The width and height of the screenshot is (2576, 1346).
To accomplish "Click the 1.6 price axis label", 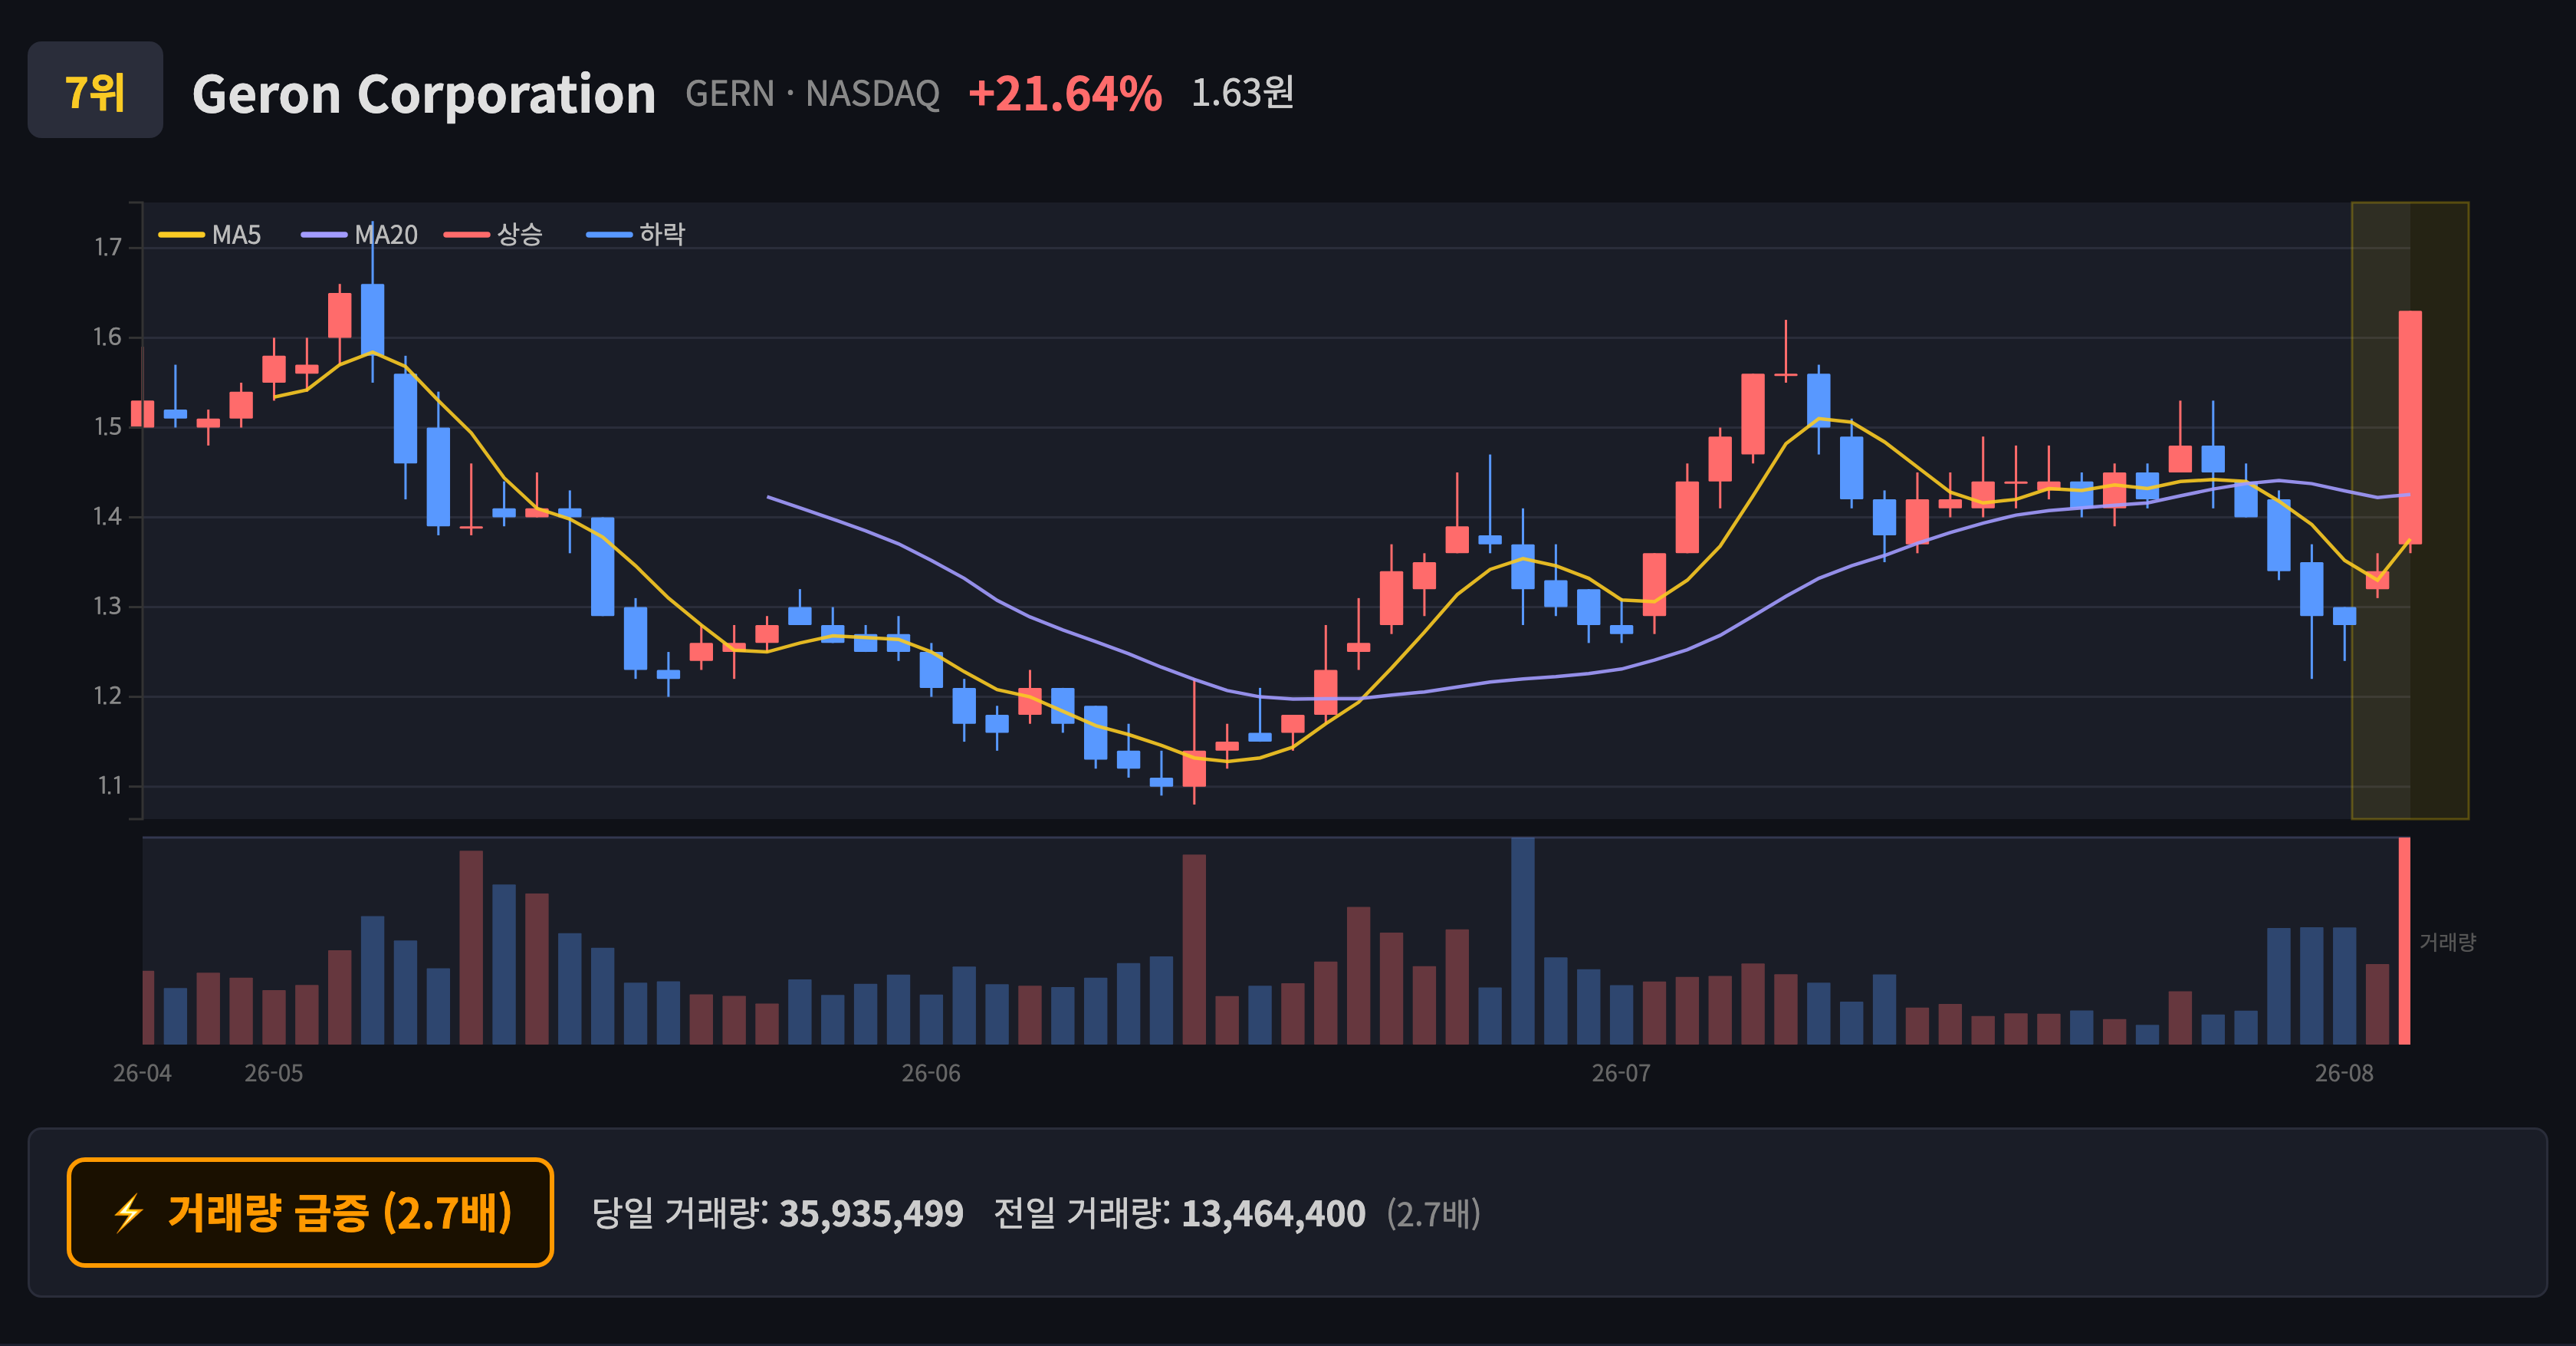I will pyautogui.click(x=108, y=337).
